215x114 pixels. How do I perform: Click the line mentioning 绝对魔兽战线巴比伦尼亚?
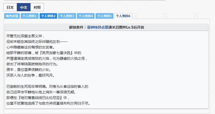point(38,98)
